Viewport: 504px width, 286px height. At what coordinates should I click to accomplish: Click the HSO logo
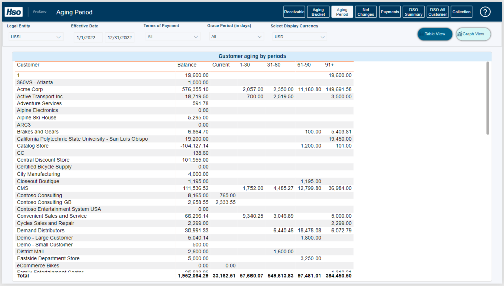point(14,12)
